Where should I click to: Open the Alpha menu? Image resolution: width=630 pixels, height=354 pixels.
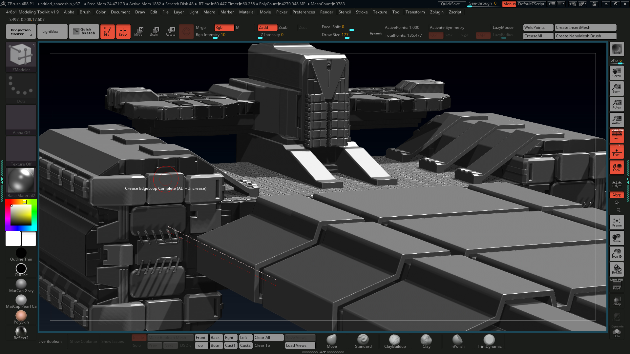tap(69, 12)
